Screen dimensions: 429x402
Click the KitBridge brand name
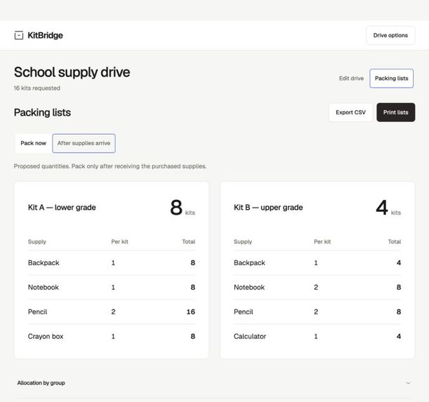point(46,35)
